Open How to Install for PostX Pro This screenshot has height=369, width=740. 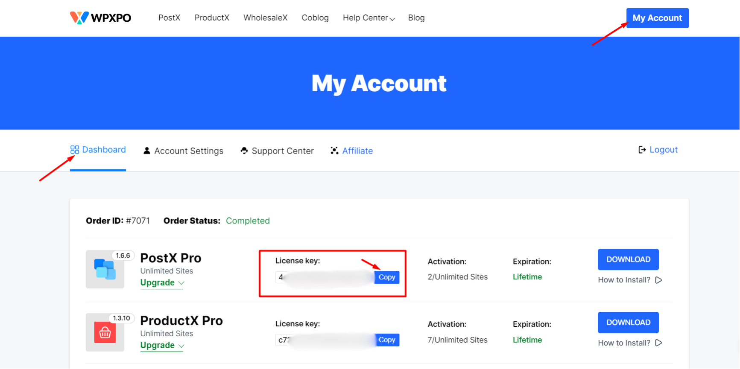[x=630, y=280]
